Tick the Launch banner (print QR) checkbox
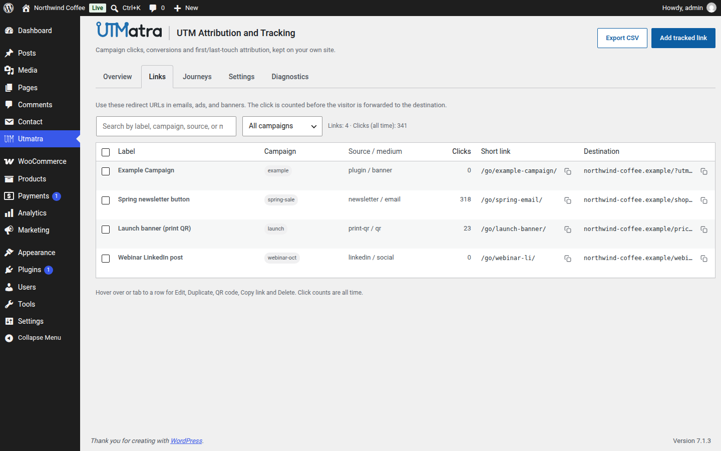Screen dimensions: 721x451 coord(106,230)
